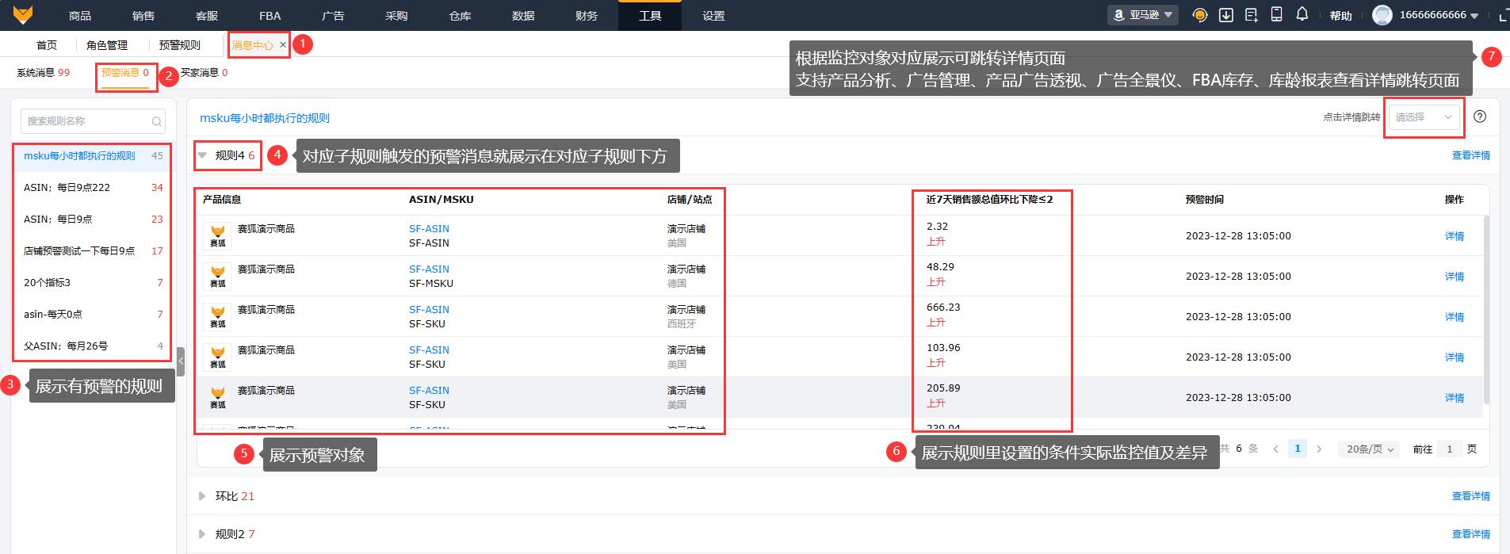Click the user avatar icon
The image size is (1510, 554).
(x=1382, y=15)
